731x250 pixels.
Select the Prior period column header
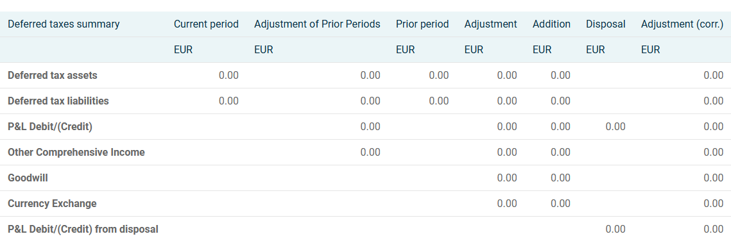pos(422,24)
